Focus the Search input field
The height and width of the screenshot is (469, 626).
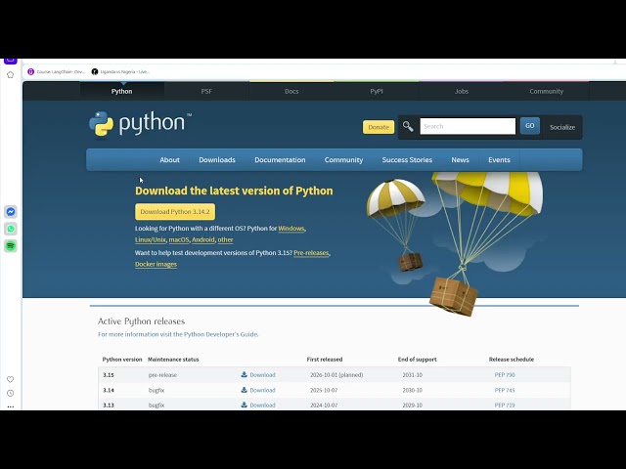pos(468,126)
